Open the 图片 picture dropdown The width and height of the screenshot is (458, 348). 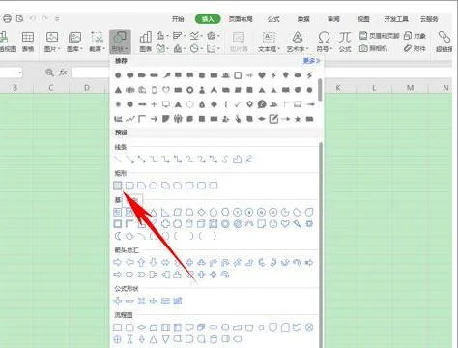point(52,42)
